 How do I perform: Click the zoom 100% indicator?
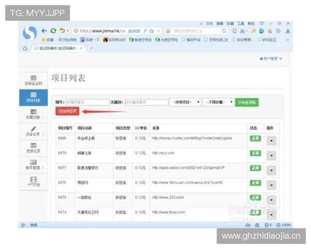coord(284,225)
